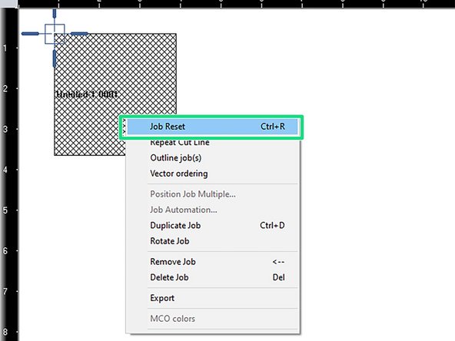Open Vector ordering option
455x341 pixels.
[x=212, y=174]
